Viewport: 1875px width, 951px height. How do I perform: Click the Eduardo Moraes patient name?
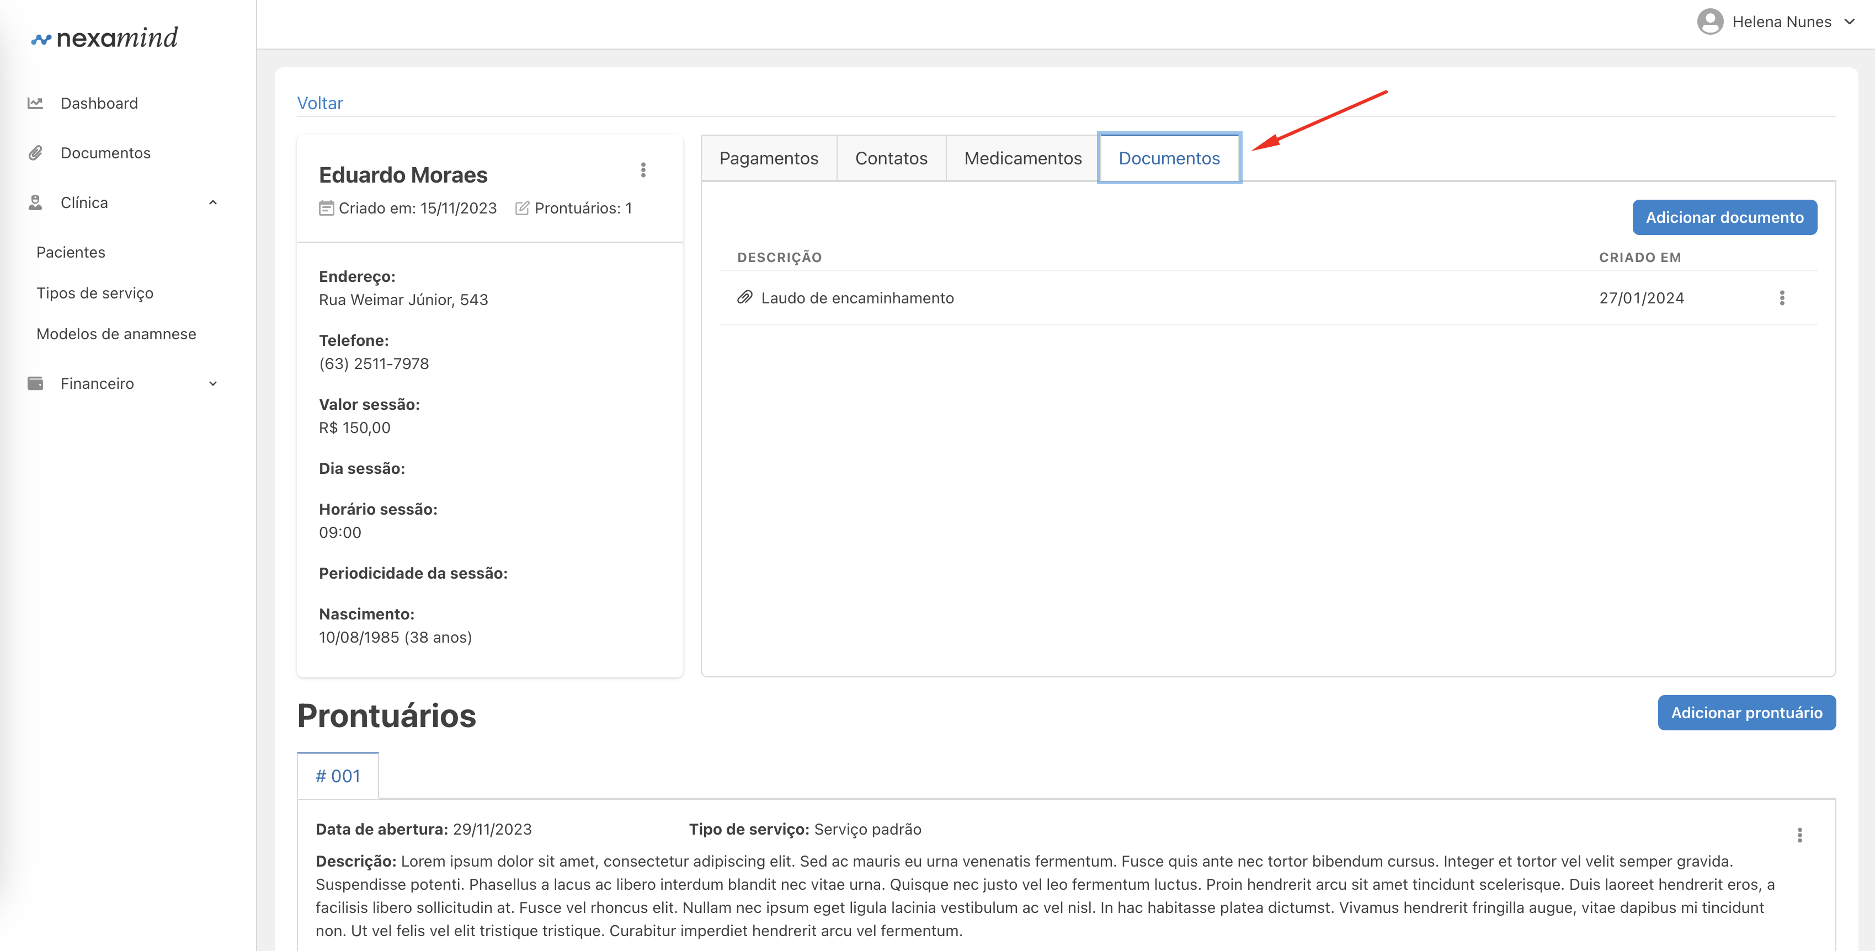[402, 175]
